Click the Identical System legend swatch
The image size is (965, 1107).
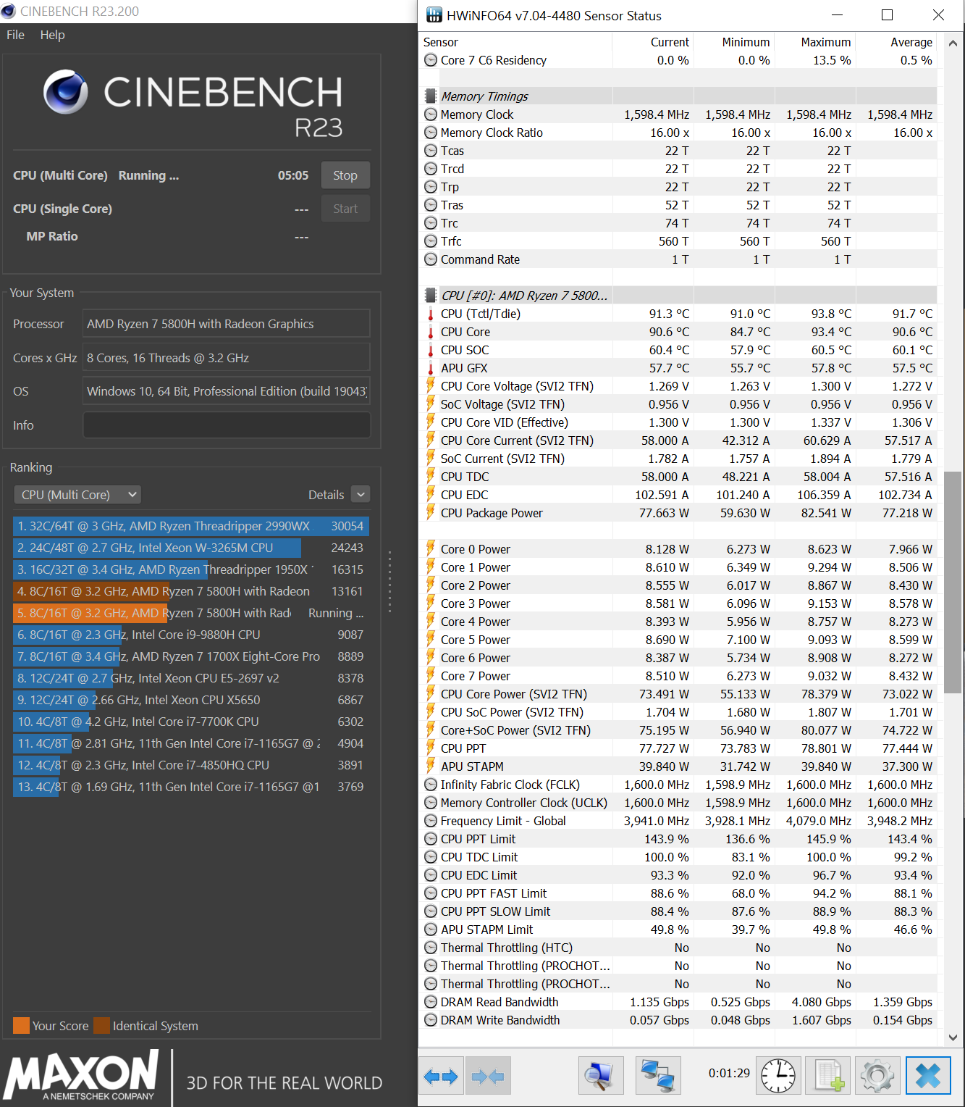click(101, 1026)
